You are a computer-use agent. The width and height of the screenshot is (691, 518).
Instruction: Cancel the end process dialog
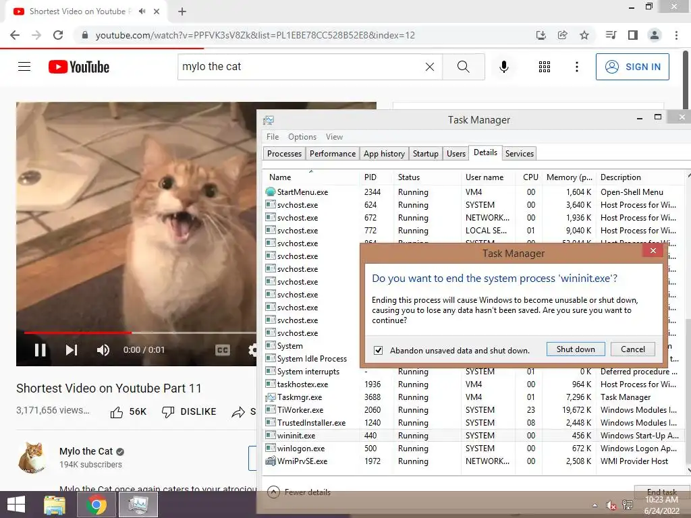coord(633,349)
